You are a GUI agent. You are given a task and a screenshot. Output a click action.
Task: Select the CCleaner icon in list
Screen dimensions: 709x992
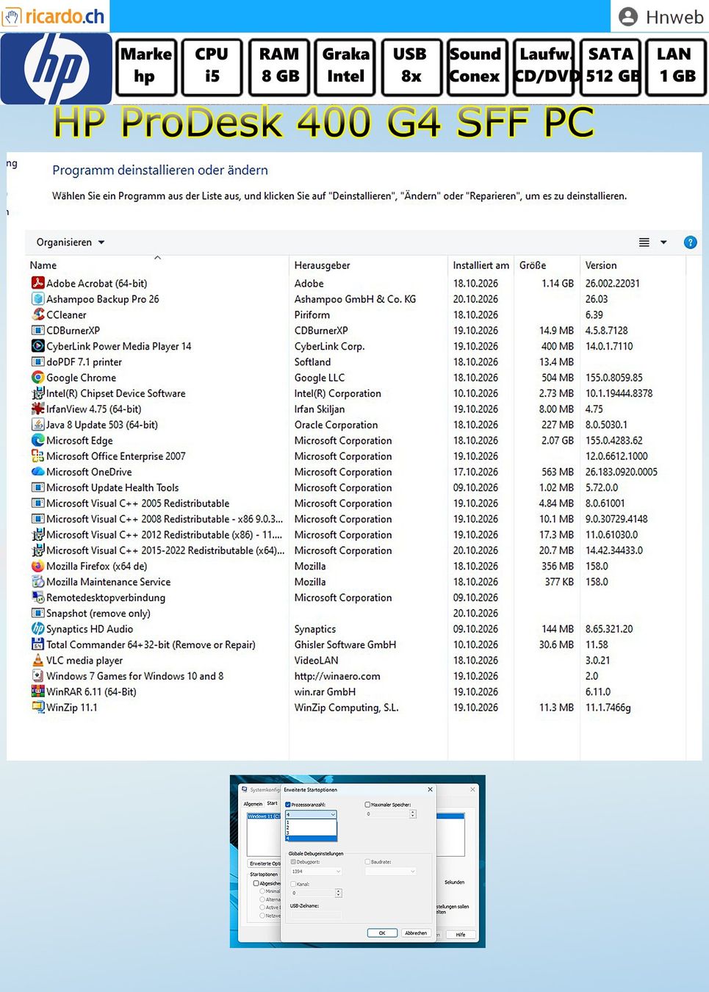(x=37, y=315)
